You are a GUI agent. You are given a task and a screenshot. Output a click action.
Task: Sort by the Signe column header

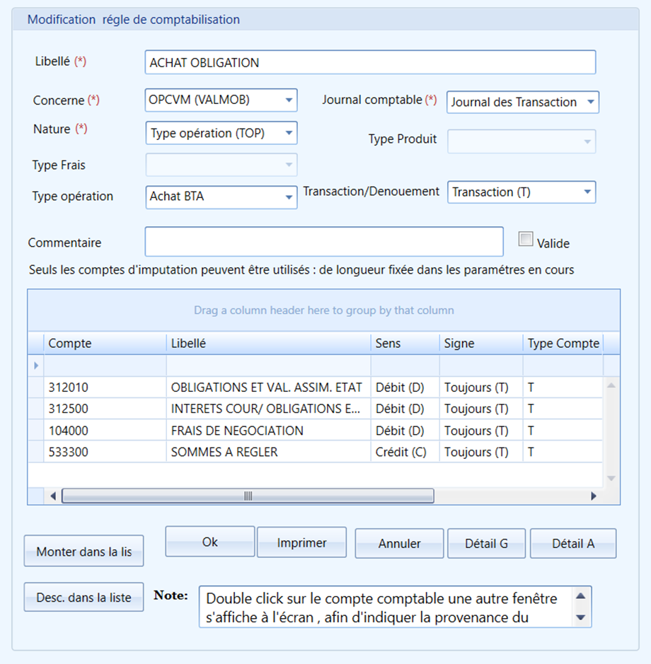(x=481, y=343)
